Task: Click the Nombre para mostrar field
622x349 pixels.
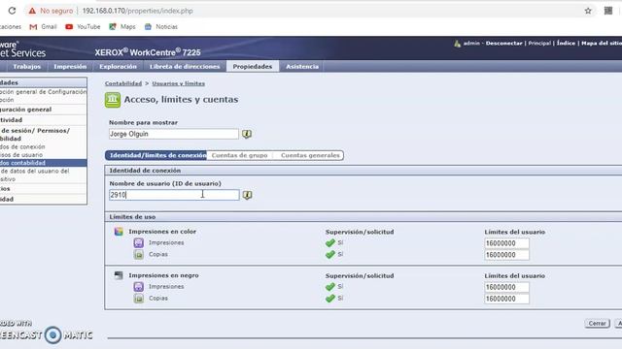Action: tap(174, 134)
